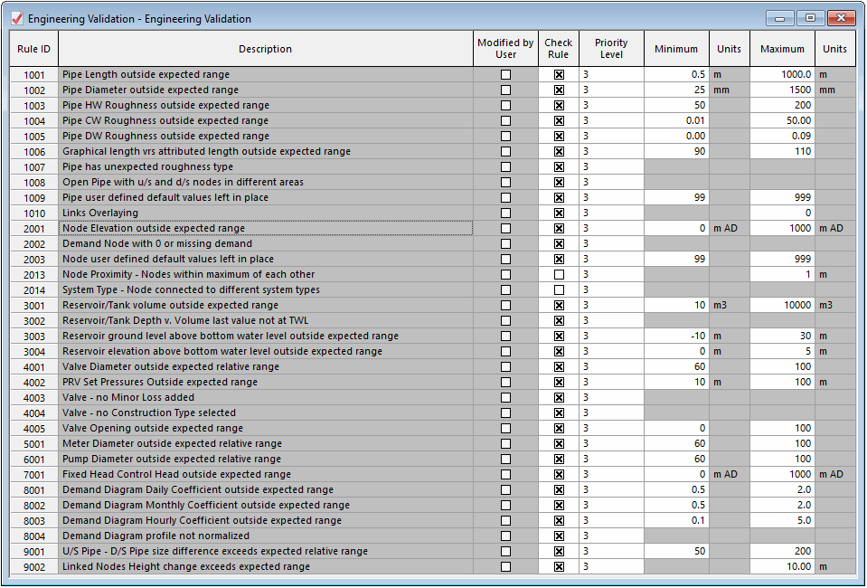Click the Priority Level column header

coord(611,49)
